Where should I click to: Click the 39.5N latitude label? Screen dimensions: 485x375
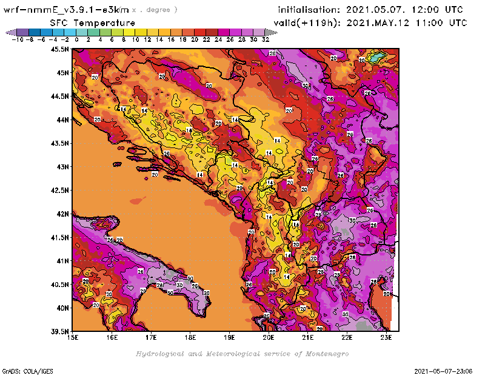[x=59, y=332]
